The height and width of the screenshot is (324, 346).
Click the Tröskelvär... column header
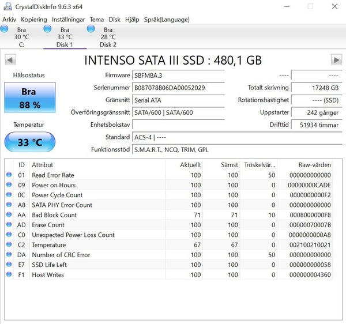[x=258, y=165]
